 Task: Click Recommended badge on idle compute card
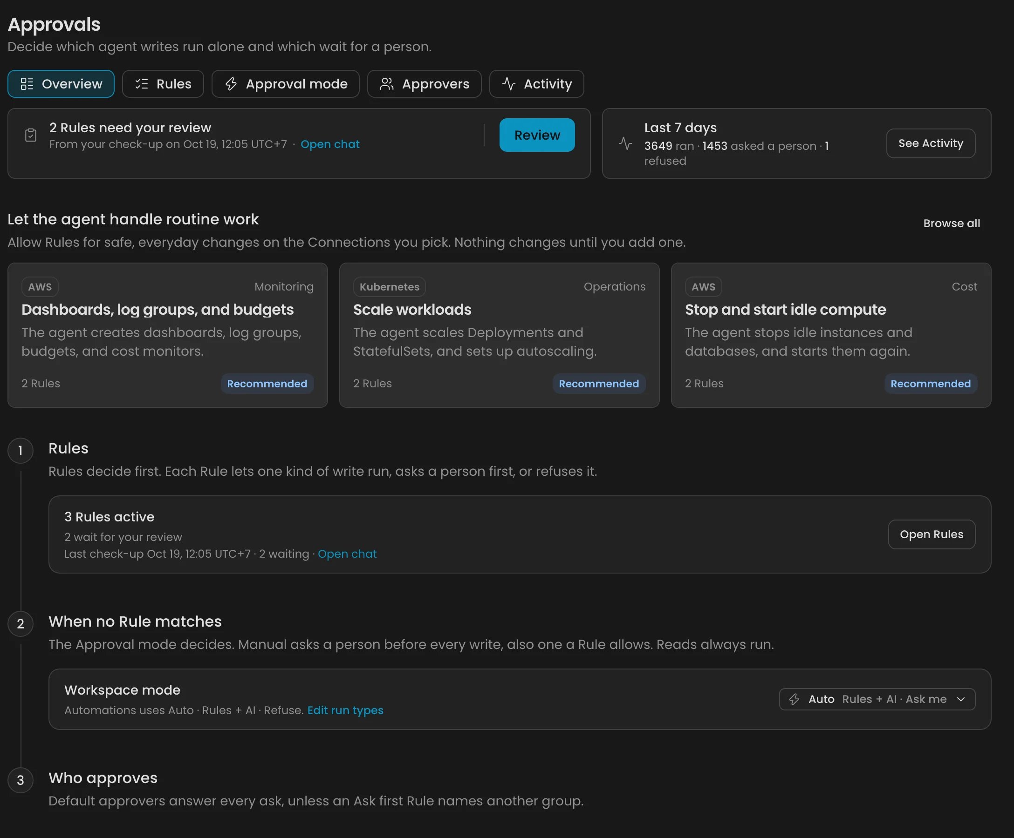click(x=931, y=384)
